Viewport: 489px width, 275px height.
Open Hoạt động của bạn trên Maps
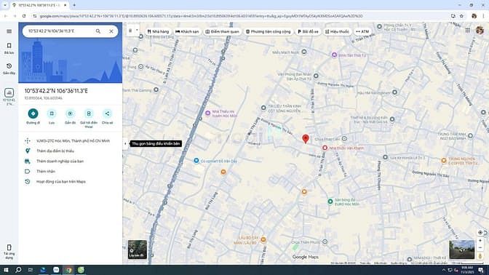(x=70, y=181)
